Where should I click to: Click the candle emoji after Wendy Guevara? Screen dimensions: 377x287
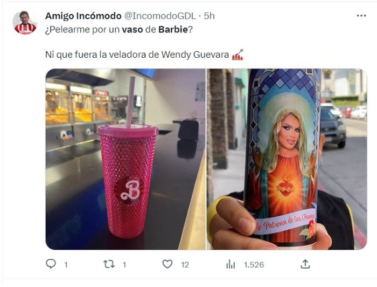click(238, 54)
